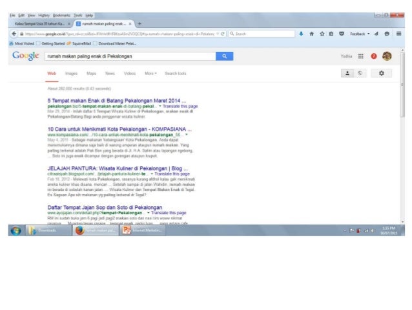Open 'Daftar Tempat Jajan Sop dan Soto' result
This screenshot has height=310, width=412.
pos(105,207)
